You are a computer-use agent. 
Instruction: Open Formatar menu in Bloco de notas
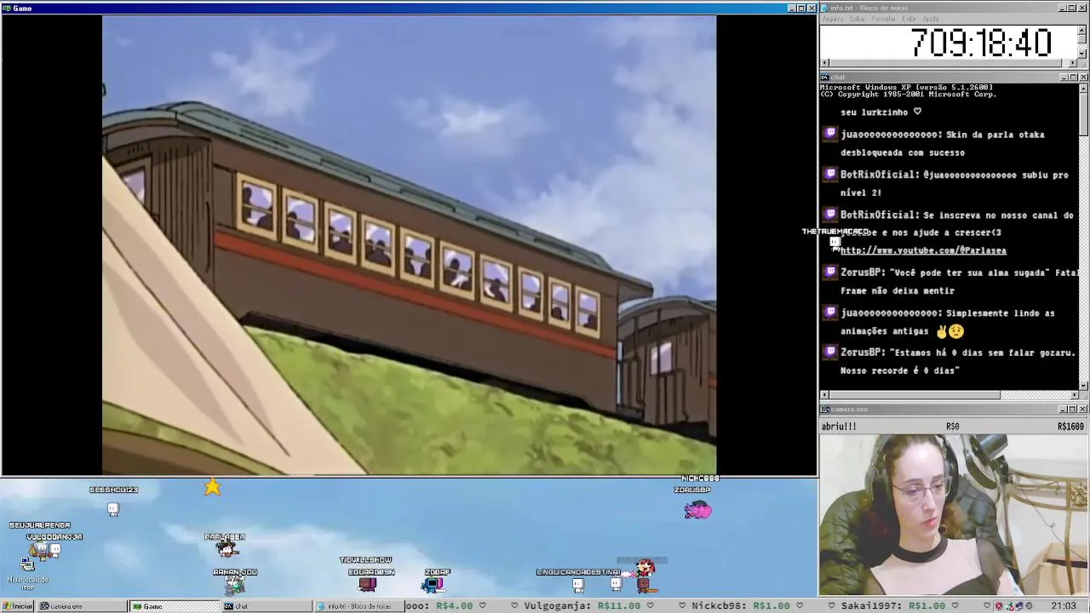click(x=884, y=19)
